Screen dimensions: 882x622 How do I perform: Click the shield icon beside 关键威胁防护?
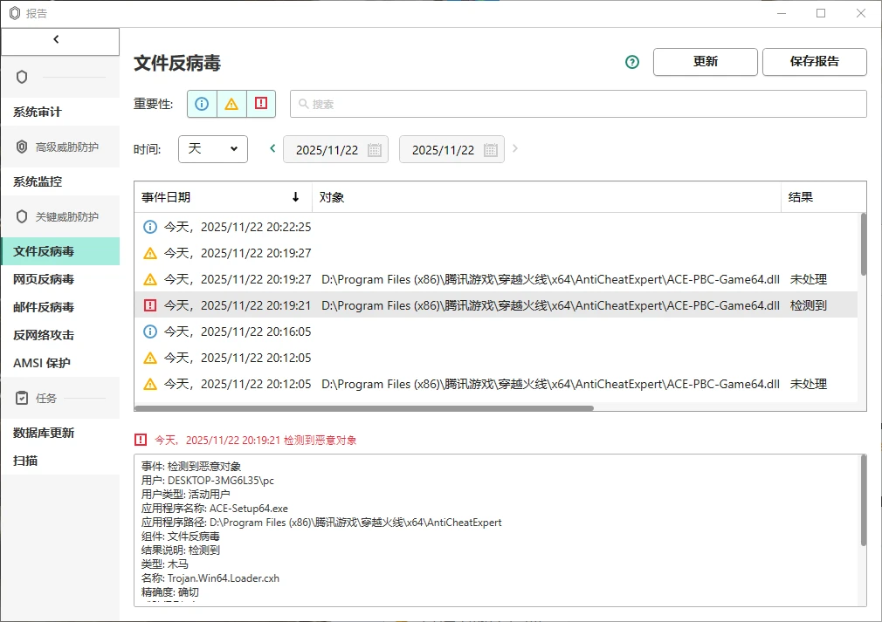coord(21,216)
